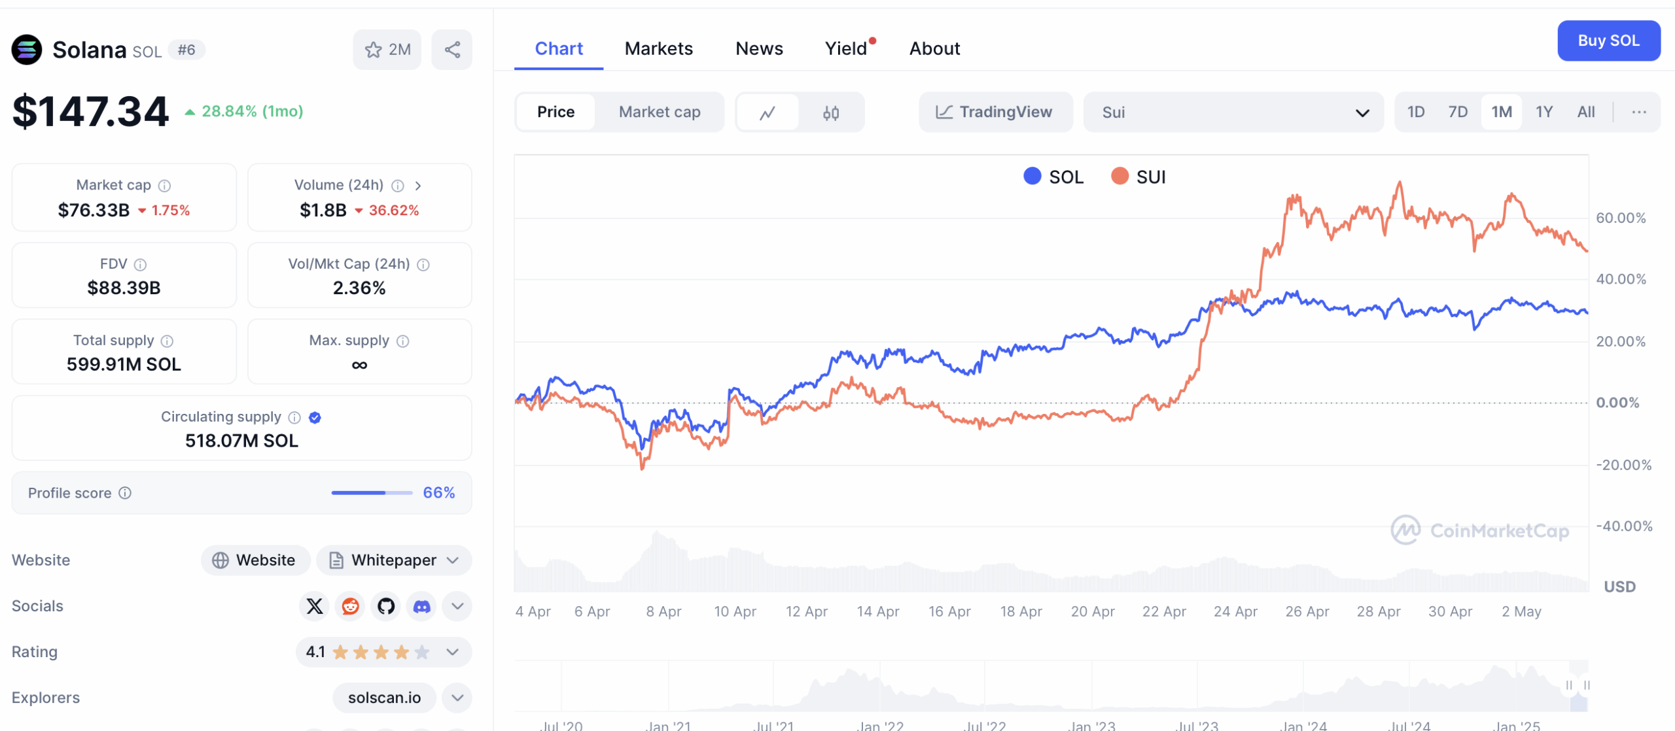Open Vol/Mkt Cap (24h) info icon
1675x731 pixels.
point(424,264)
